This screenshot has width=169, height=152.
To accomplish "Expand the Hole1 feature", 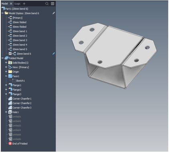I will (6, 112).
